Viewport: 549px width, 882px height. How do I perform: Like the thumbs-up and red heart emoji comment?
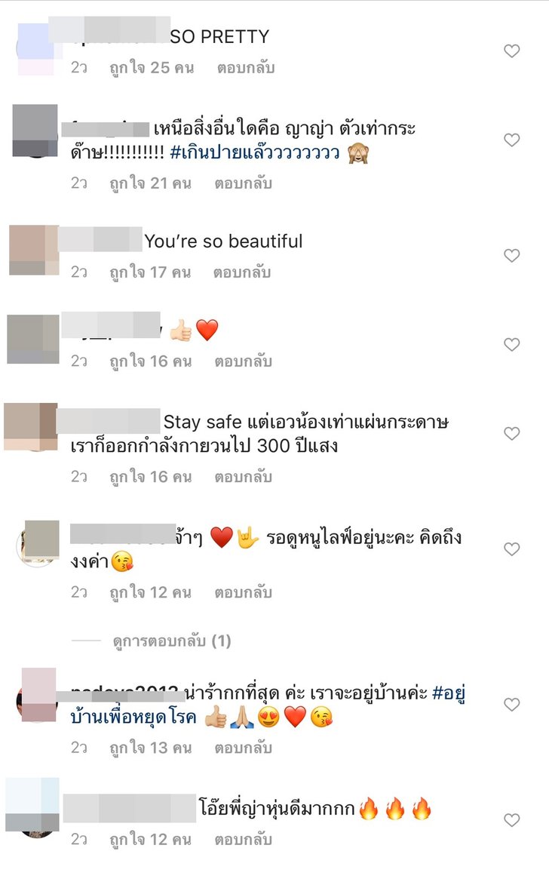[x=511, y=344]
